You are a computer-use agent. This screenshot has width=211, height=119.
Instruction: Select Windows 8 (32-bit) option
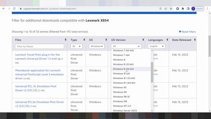[x=131, y=64]
